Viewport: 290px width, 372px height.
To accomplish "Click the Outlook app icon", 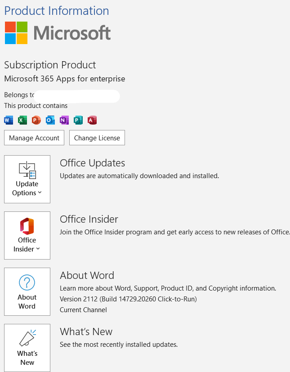I will [x=50, y=120].
